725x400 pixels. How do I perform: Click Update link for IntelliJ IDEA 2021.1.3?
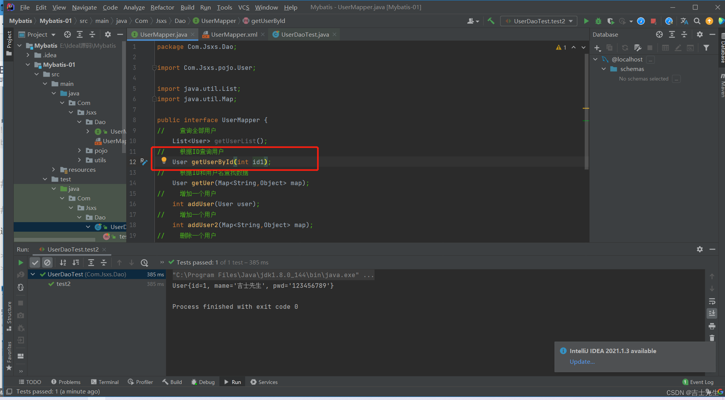coord(582,362)
